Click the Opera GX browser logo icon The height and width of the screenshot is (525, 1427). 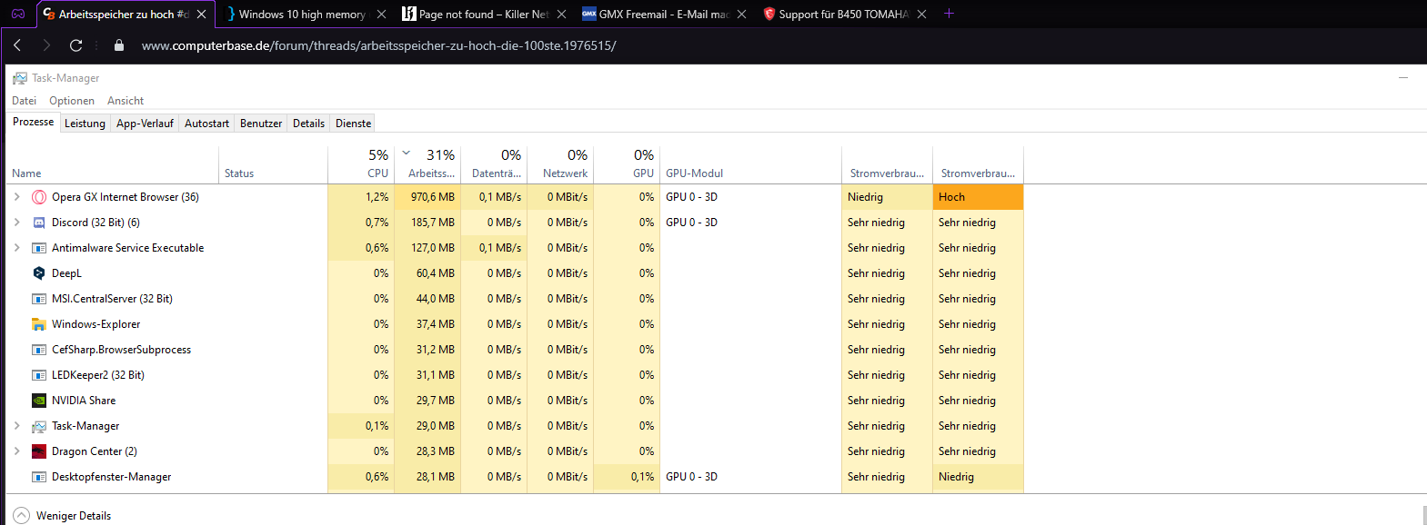[x=18, y=14]
